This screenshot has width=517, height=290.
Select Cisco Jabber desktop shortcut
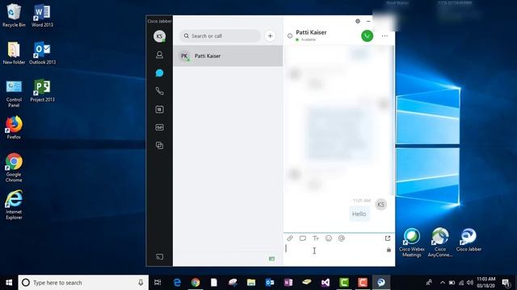point(469,240)
